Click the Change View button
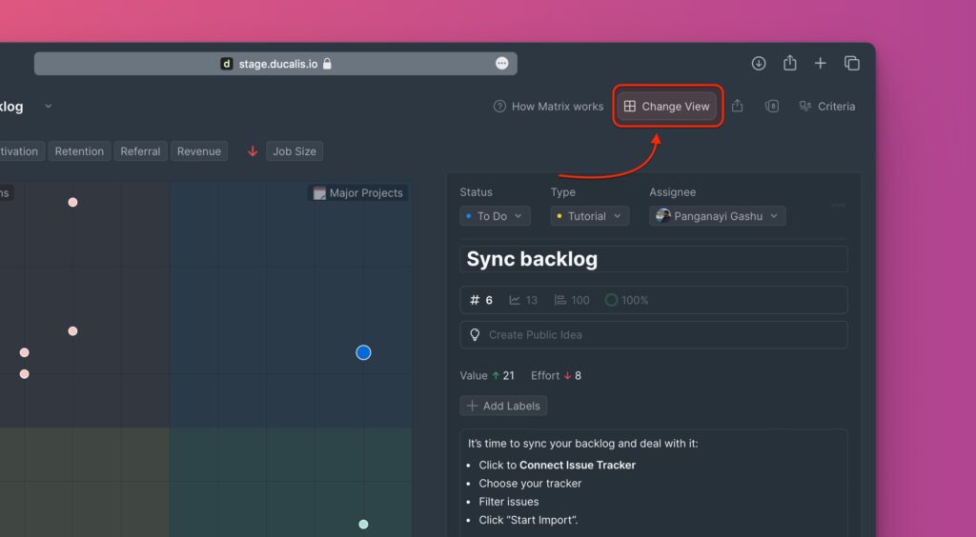Image resolution: width=976 pixels, height=537 pixels. [x=667, y=107]
